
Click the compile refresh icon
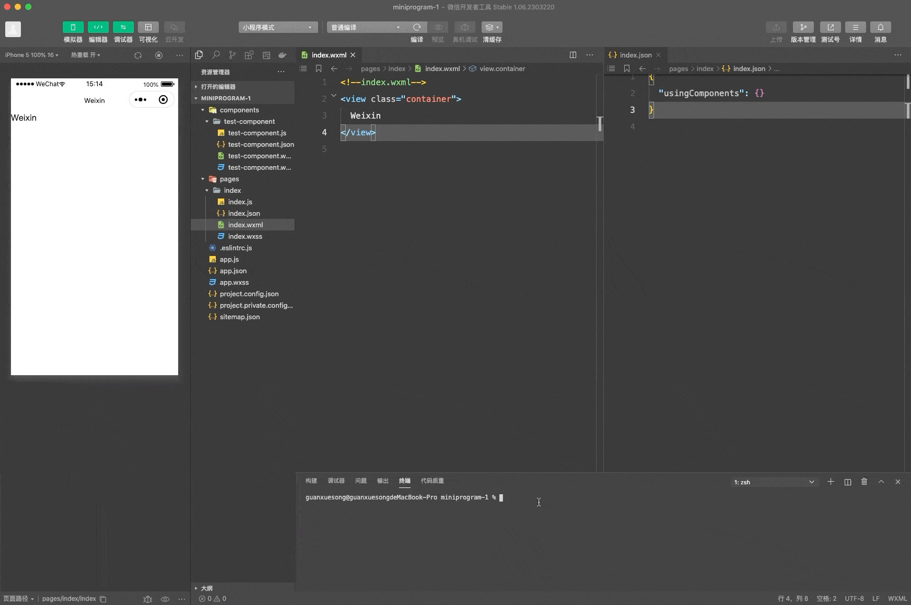click(x=417, y=27)
